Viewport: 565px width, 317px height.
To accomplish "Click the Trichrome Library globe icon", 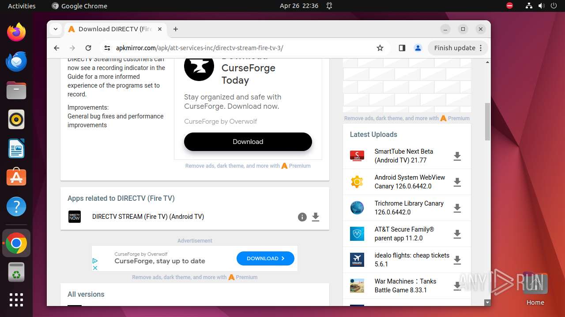I will tap(357, 208).
